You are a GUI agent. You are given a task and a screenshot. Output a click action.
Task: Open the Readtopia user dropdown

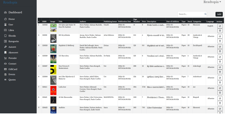coord(212,2)
